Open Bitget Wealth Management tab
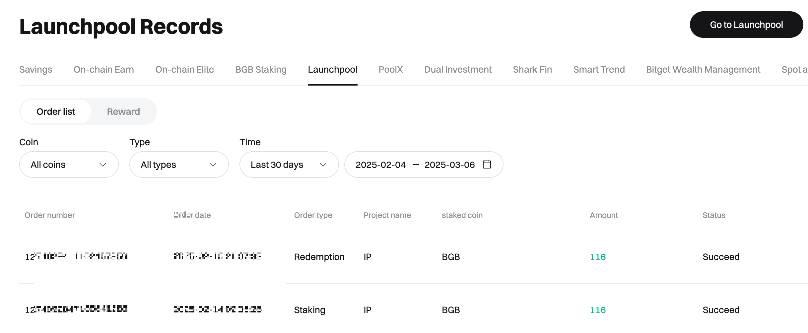Image resolution: width=808 pixels, height=333 pixels. [x=703, y=70]
